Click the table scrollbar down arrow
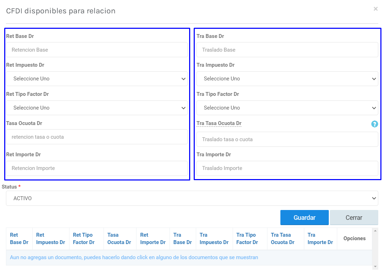Viewport: 386px width, 276px height. click(375, 267)
